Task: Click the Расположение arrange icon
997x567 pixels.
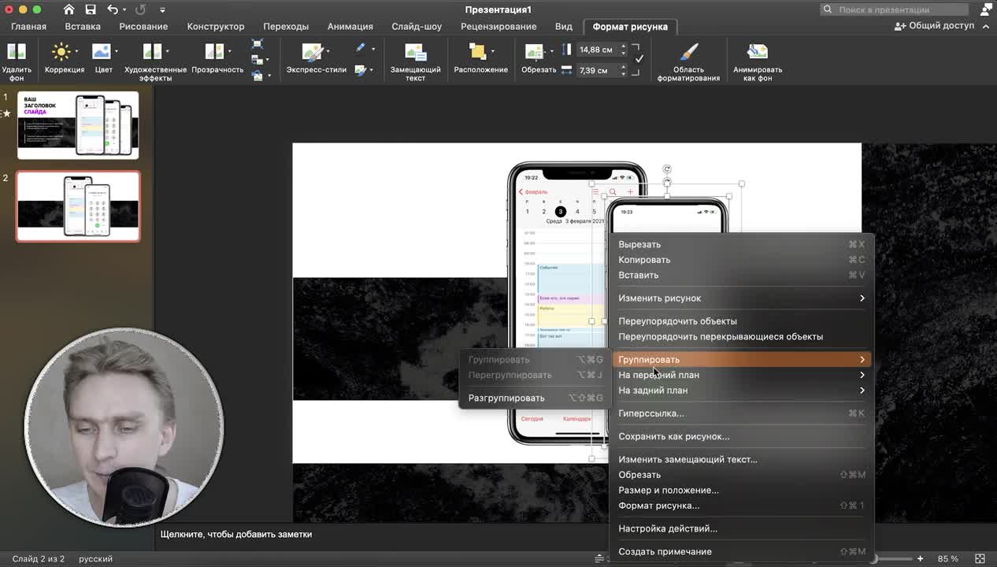Action: 477,52
